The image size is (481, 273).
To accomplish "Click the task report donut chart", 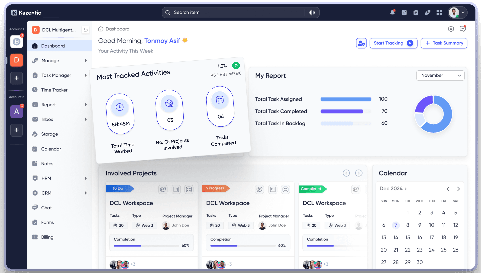I will (433, 114).
